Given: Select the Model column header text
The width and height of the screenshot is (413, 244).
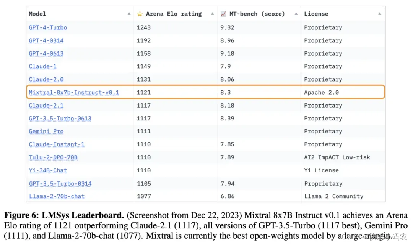Looking at the screenshot, I should coord(37,14).
